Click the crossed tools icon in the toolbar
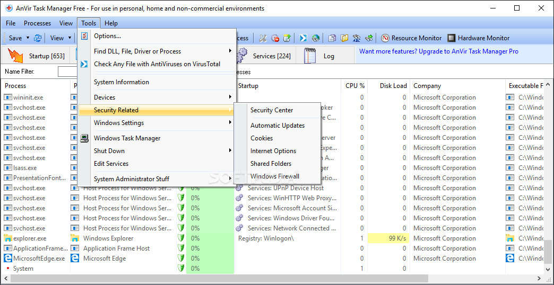554x285 pixels. (x=263, y=38)
